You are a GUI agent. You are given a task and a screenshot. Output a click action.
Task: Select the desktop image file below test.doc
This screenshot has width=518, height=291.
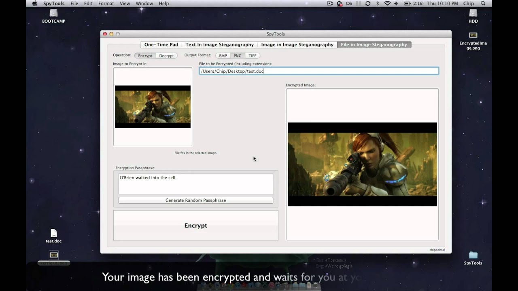(x=53, y=258)
